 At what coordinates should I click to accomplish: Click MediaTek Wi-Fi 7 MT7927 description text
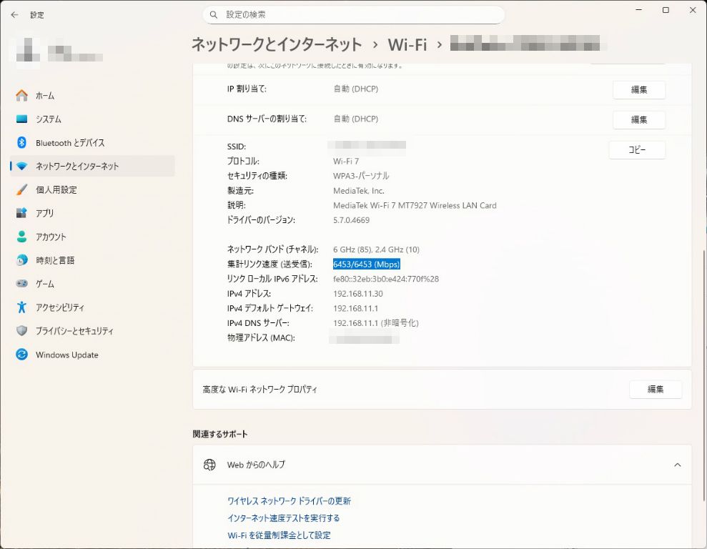point(415,206)
